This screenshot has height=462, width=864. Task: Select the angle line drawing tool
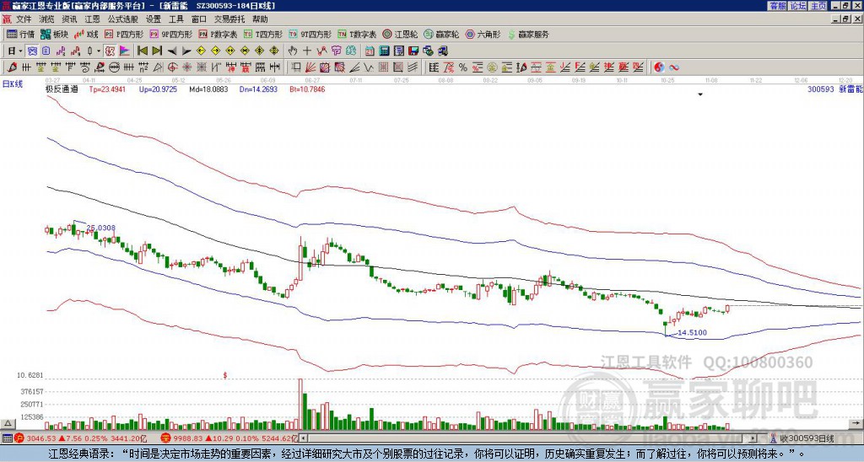pos(355,67)
